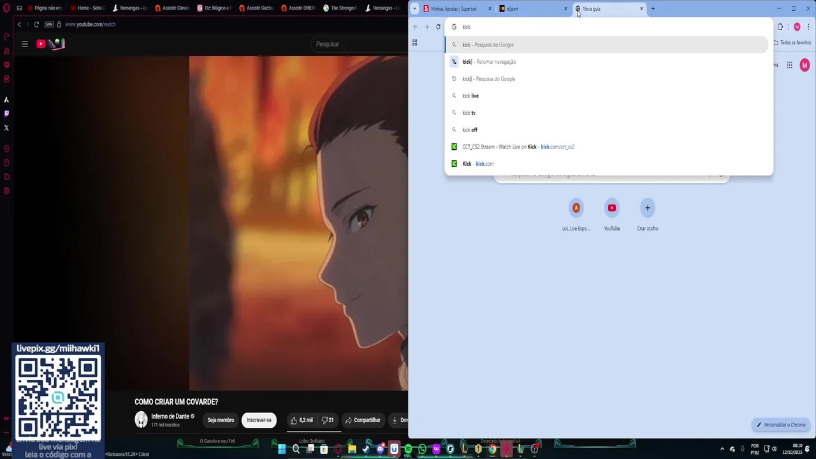816x459 pixels.
Task: Open Chrome extensions puzzle icon
Action: click(x=780, y=27)
